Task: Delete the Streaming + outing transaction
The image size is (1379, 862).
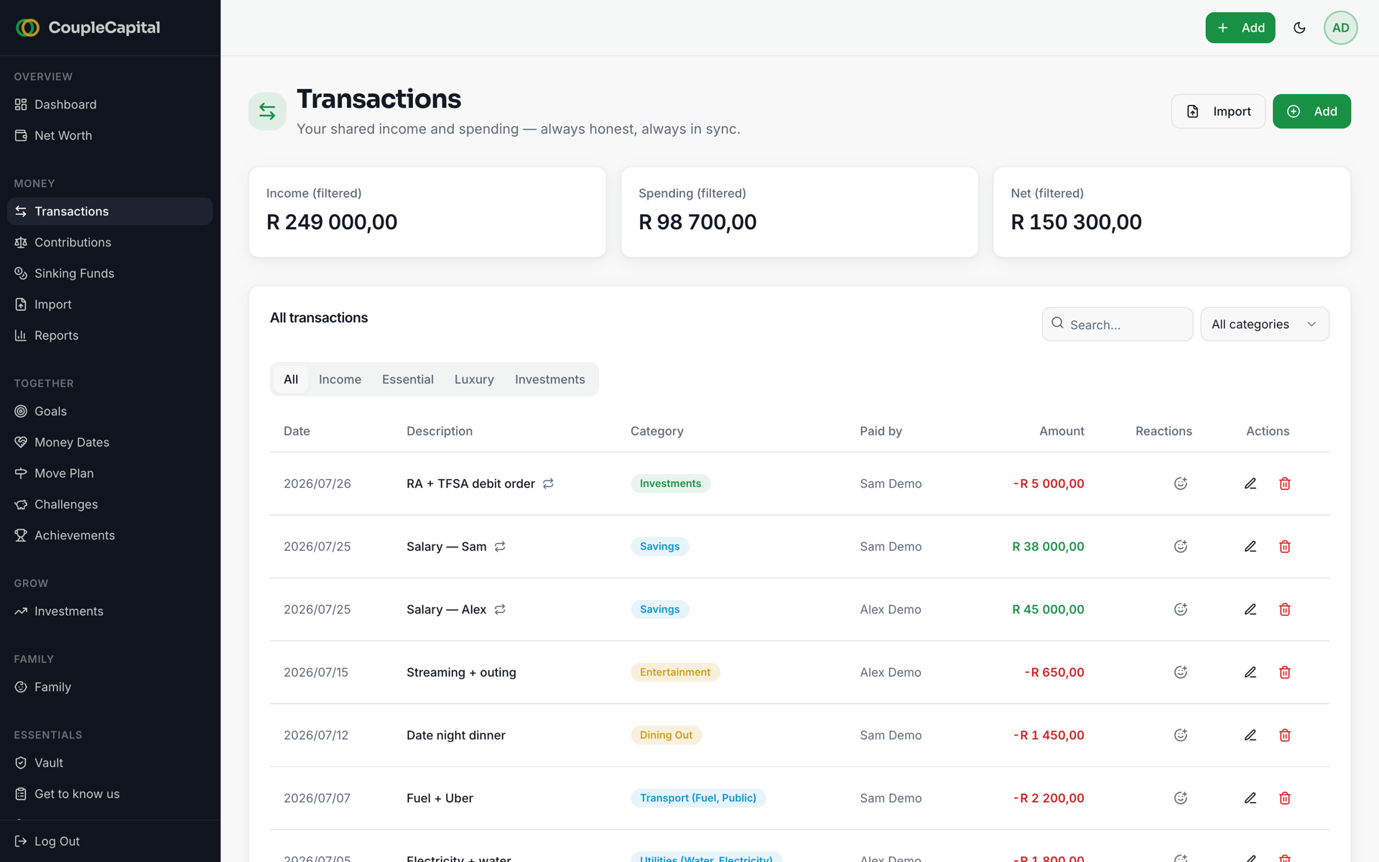Action: tap(1285, 672)
